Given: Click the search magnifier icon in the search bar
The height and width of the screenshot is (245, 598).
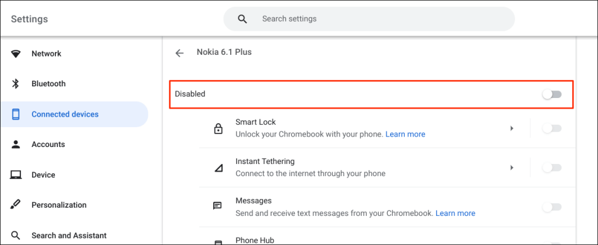Looking at the screenshot, I should click(x=243, y=19).
